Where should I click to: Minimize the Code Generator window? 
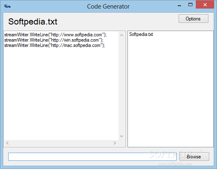(179, 6)
